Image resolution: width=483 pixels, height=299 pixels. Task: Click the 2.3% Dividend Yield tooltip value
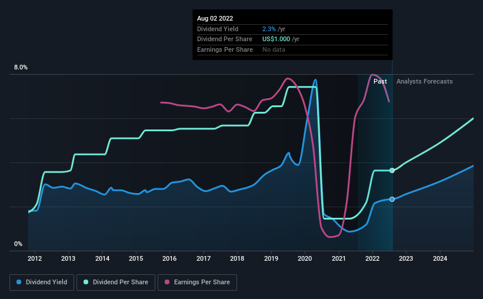coord(269,29)
